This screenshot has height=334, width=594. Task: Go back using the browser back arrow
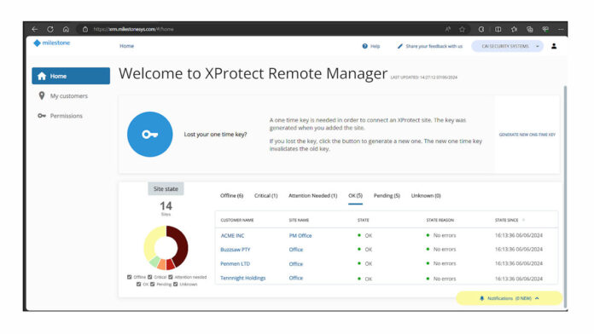35,29
